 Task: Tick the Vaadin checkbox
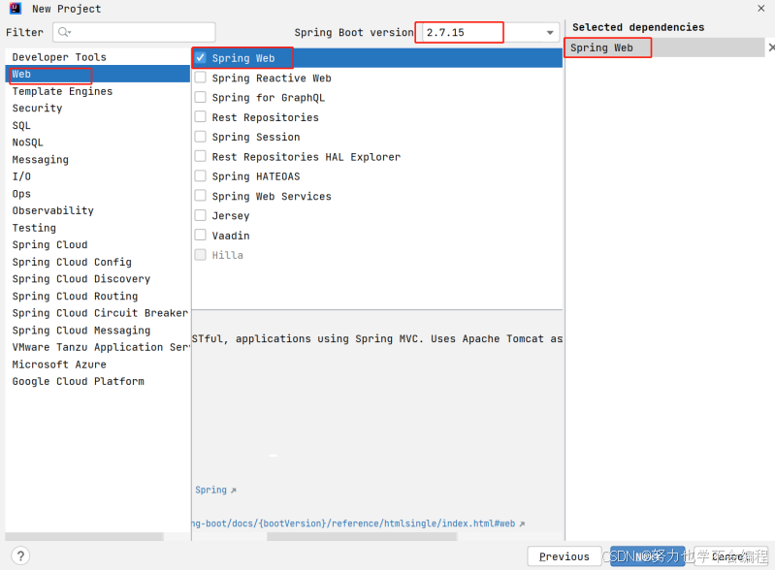click(200, 236)
